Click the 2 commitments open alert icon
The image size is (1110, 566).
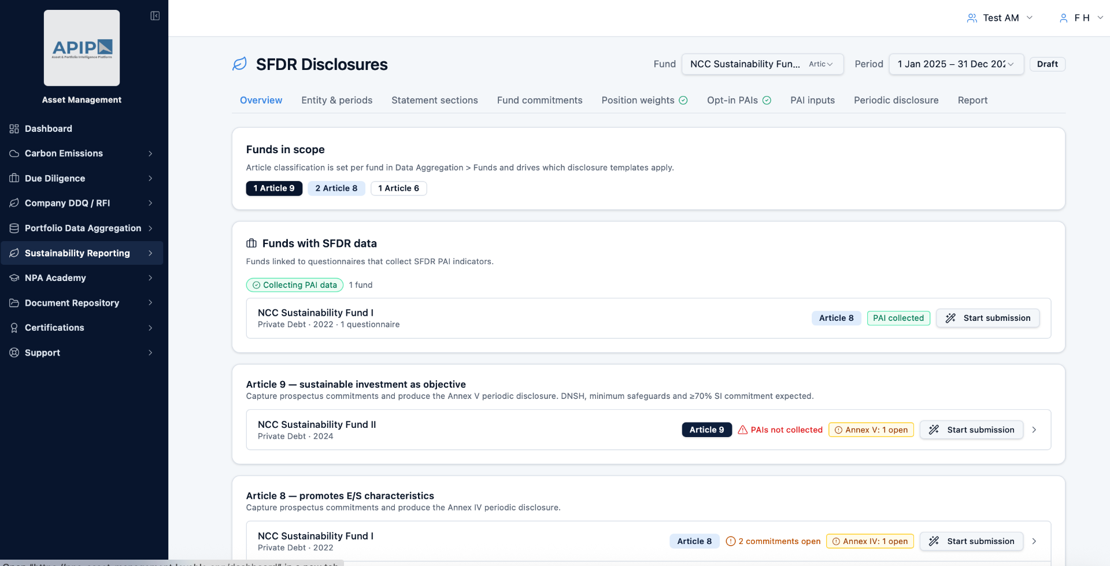click(x=731, y=541)
